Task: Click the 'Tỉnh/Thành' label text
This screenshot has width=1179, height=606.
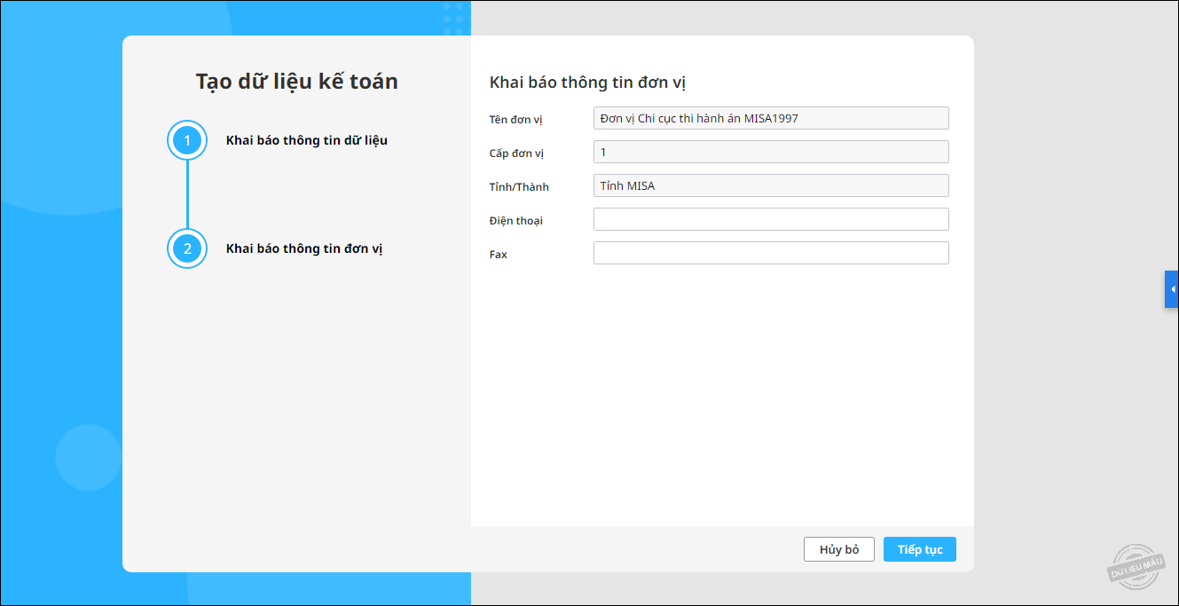Action: [x=519, y=187]
